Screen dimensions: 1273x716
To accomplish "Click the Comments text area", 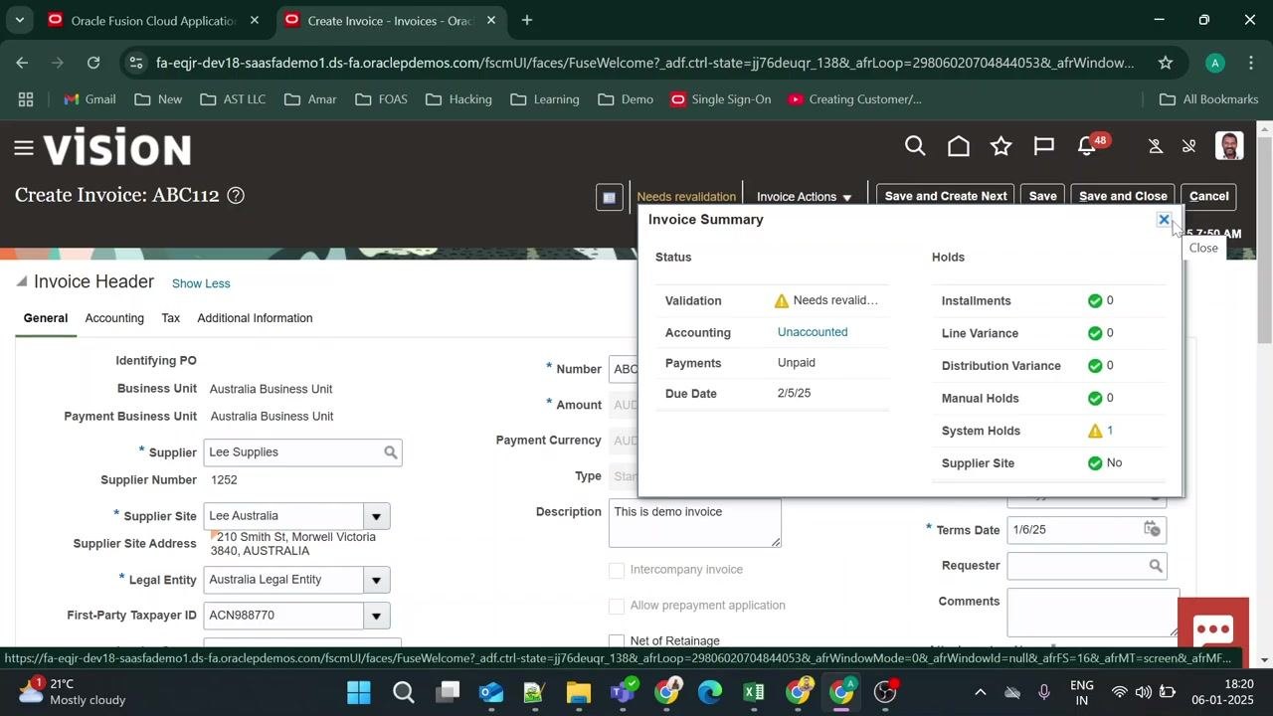I will (1092, 612).
